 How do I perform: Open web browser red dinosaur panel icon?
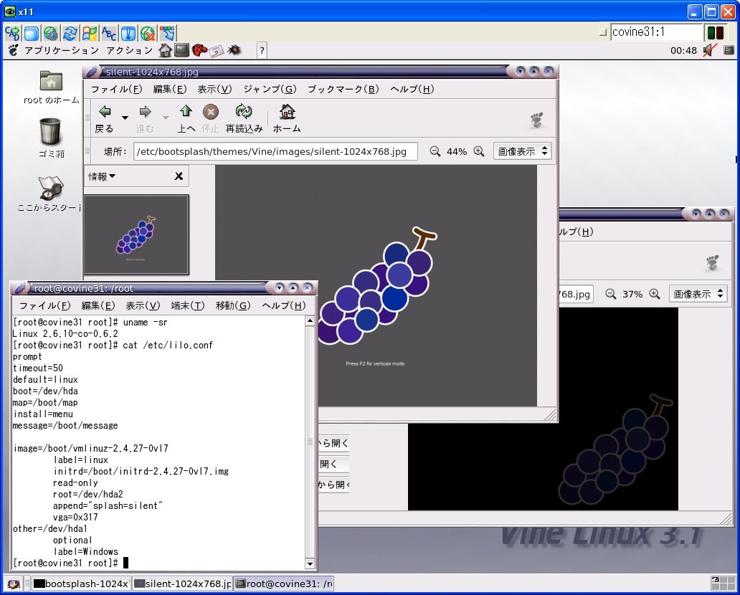(x=199, y=50)
